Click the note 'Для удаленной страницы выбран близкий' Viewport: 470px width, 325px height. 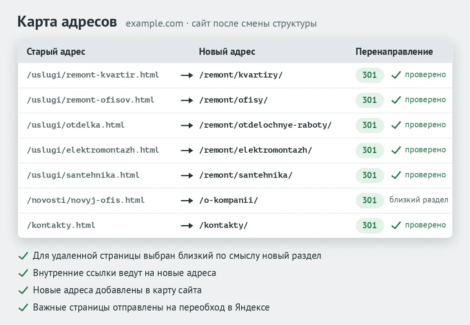tap(177, 256)
